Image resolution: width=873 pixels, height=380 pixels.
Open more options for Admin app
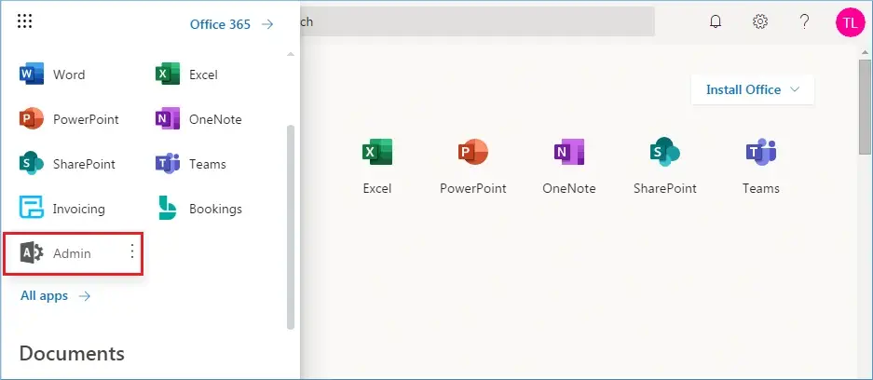click(132, 252)
